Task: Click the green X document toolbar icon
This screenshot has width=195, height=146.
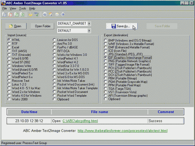Action: (16, 15)
